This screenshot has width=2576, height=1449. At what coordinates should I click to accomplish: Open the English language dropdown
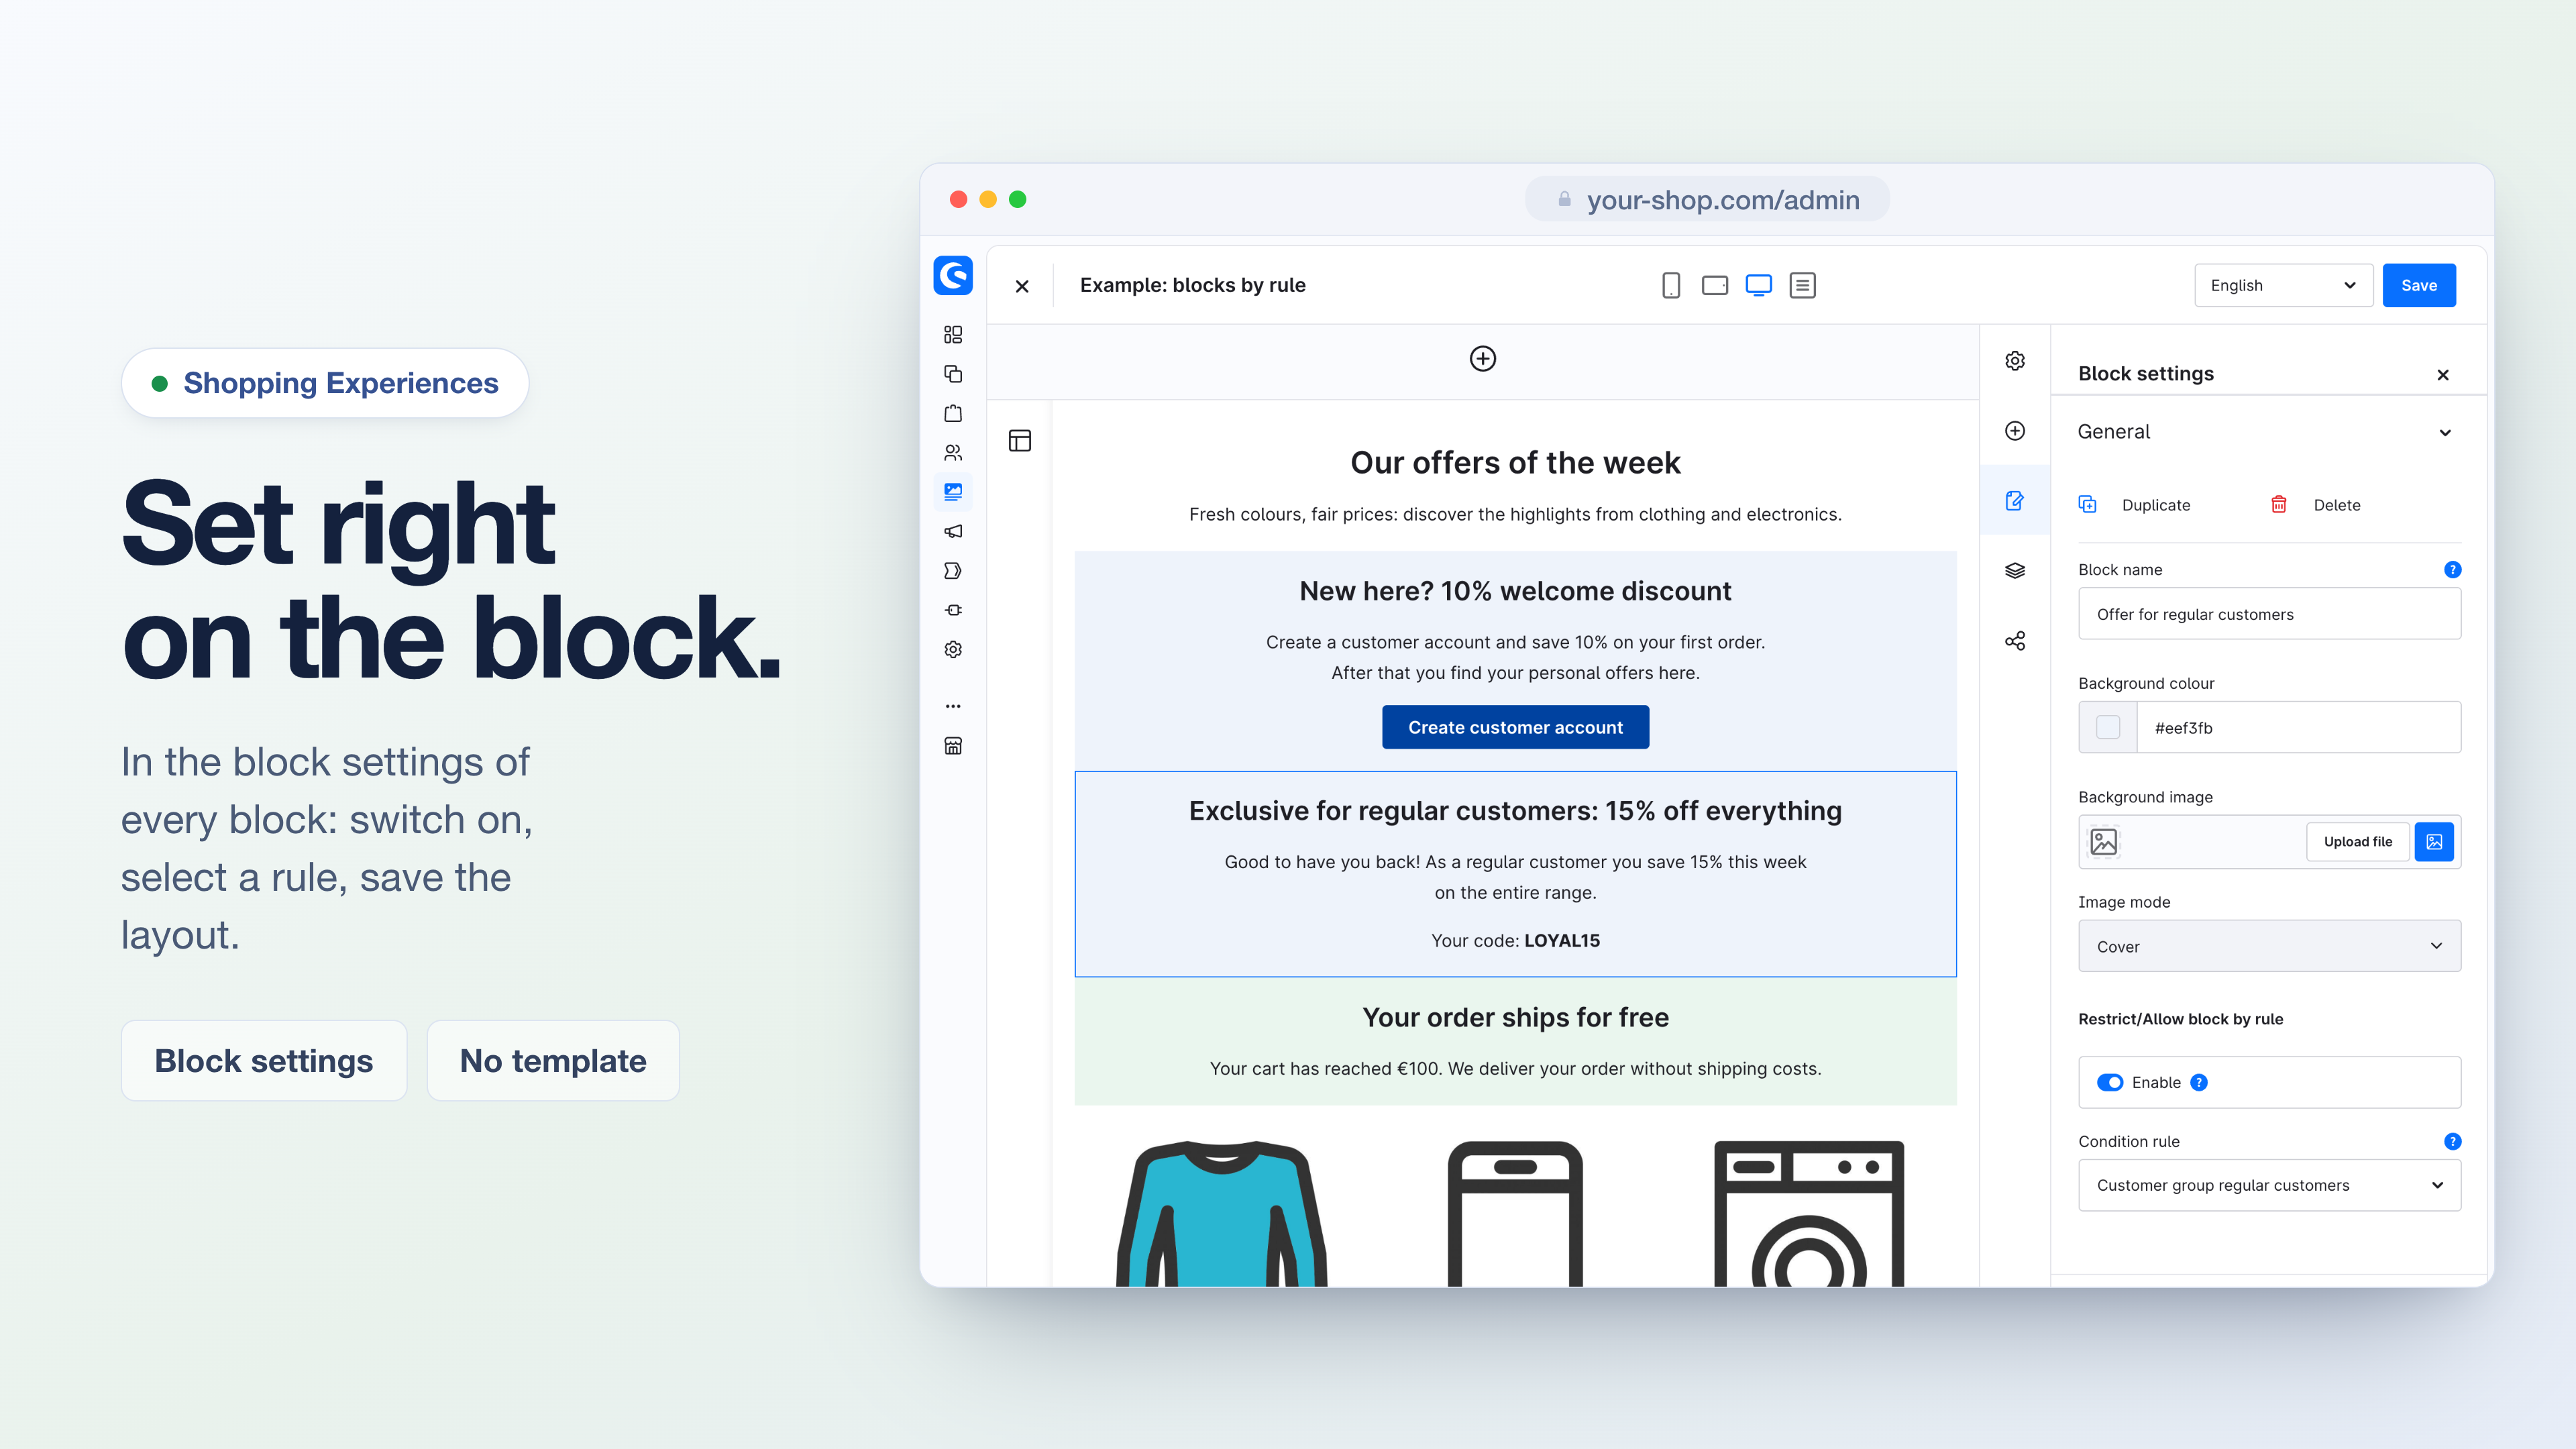(2283, 286)
